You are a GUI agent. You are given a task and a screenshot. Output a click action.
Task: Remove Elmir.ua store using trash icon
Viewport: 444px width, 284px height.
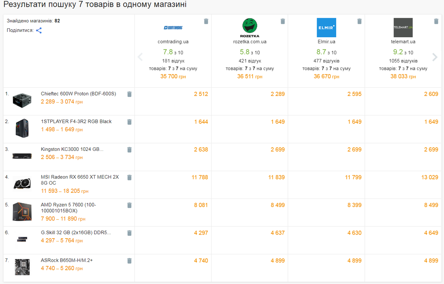[360, 21]
